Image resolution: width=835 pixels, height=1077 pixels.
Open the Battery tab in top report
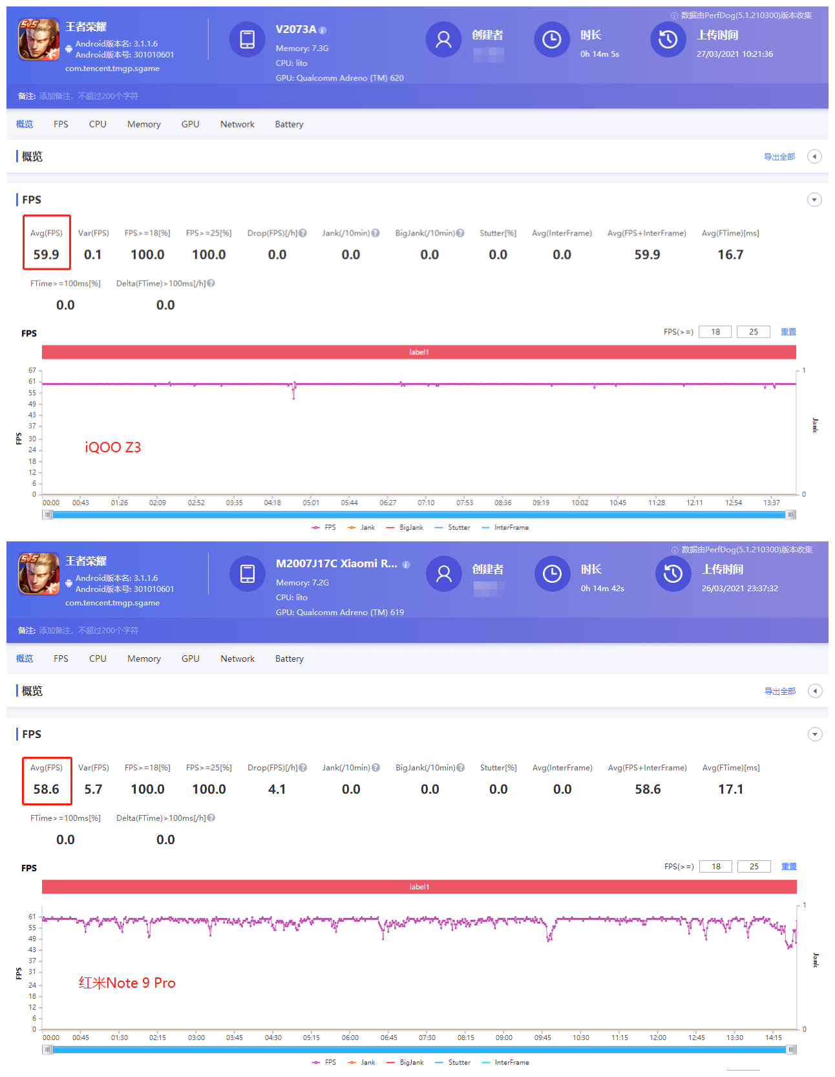[x=289, y=124]
